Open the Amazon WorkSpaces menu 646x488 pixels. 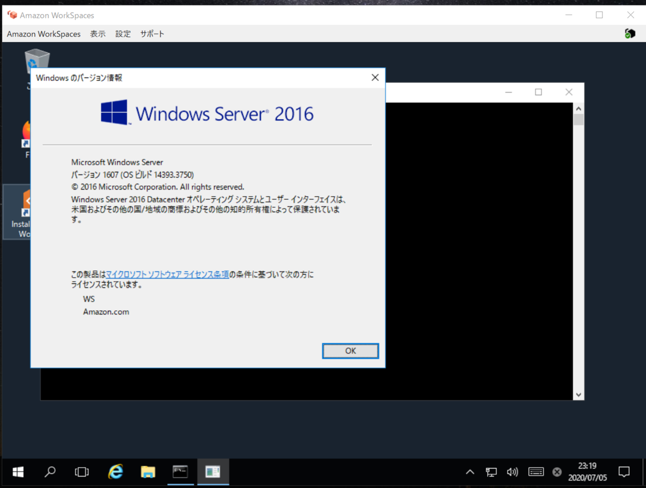click(44, 34)
